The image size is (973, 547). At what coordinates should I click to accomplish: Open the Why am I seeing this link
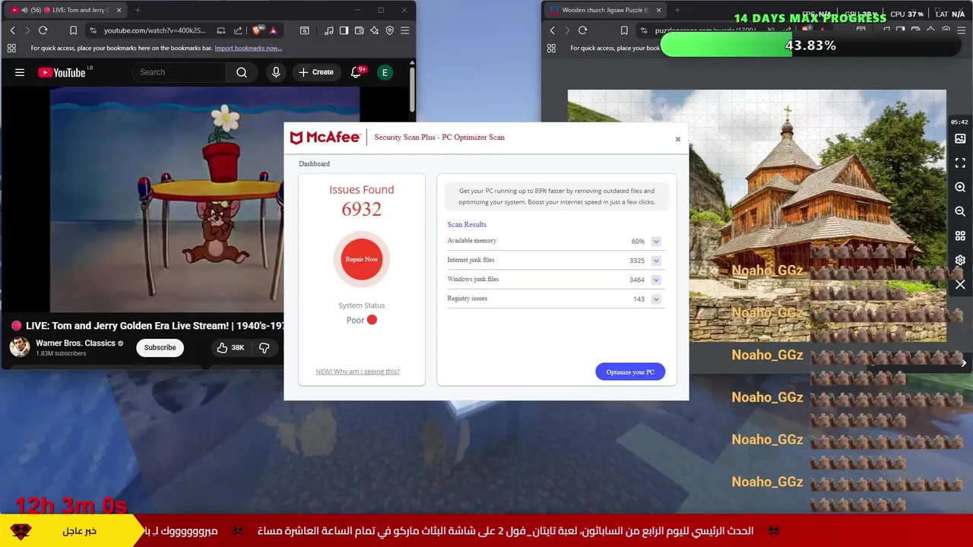click(357, 372)
